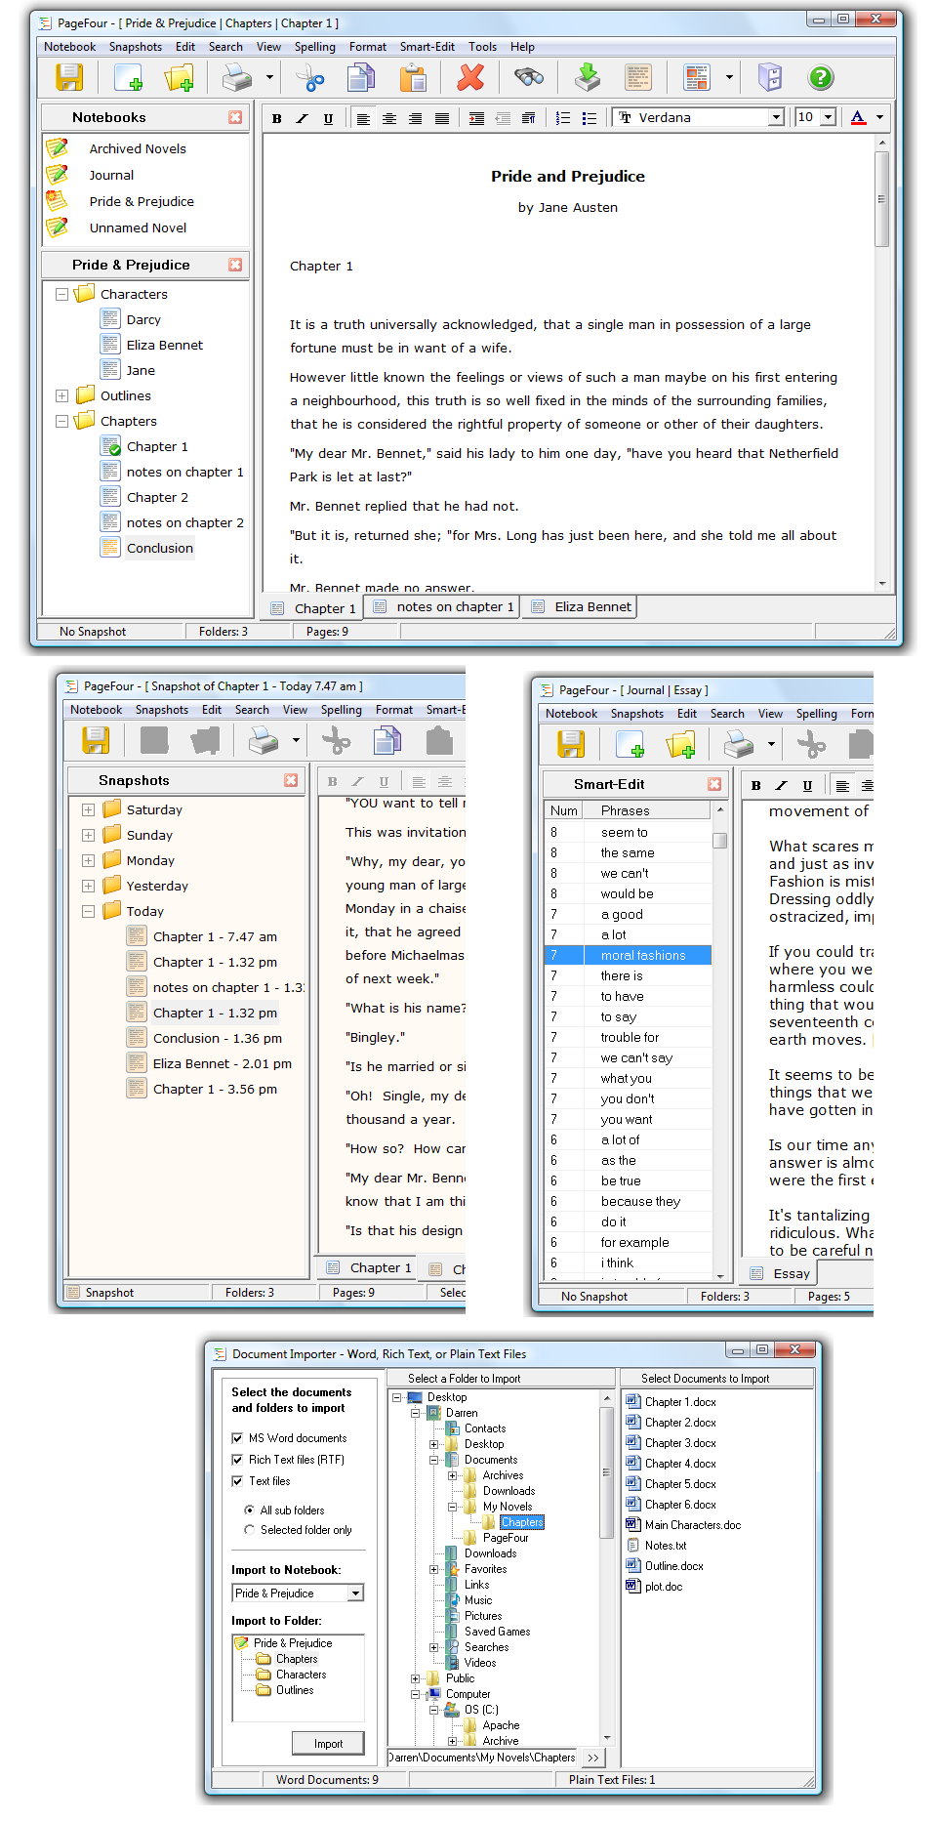Justify text in main editor
Image resolution: width=936 pixels, height=1821 pixels.
[x=442, y=118]
